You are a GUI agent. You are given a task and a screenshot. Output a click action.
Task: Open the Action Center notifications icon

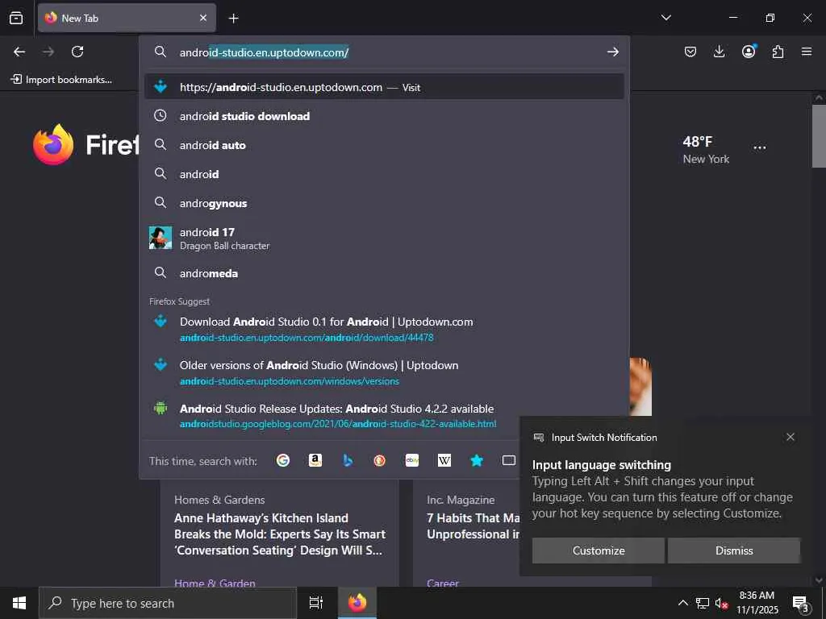point(801,603)
